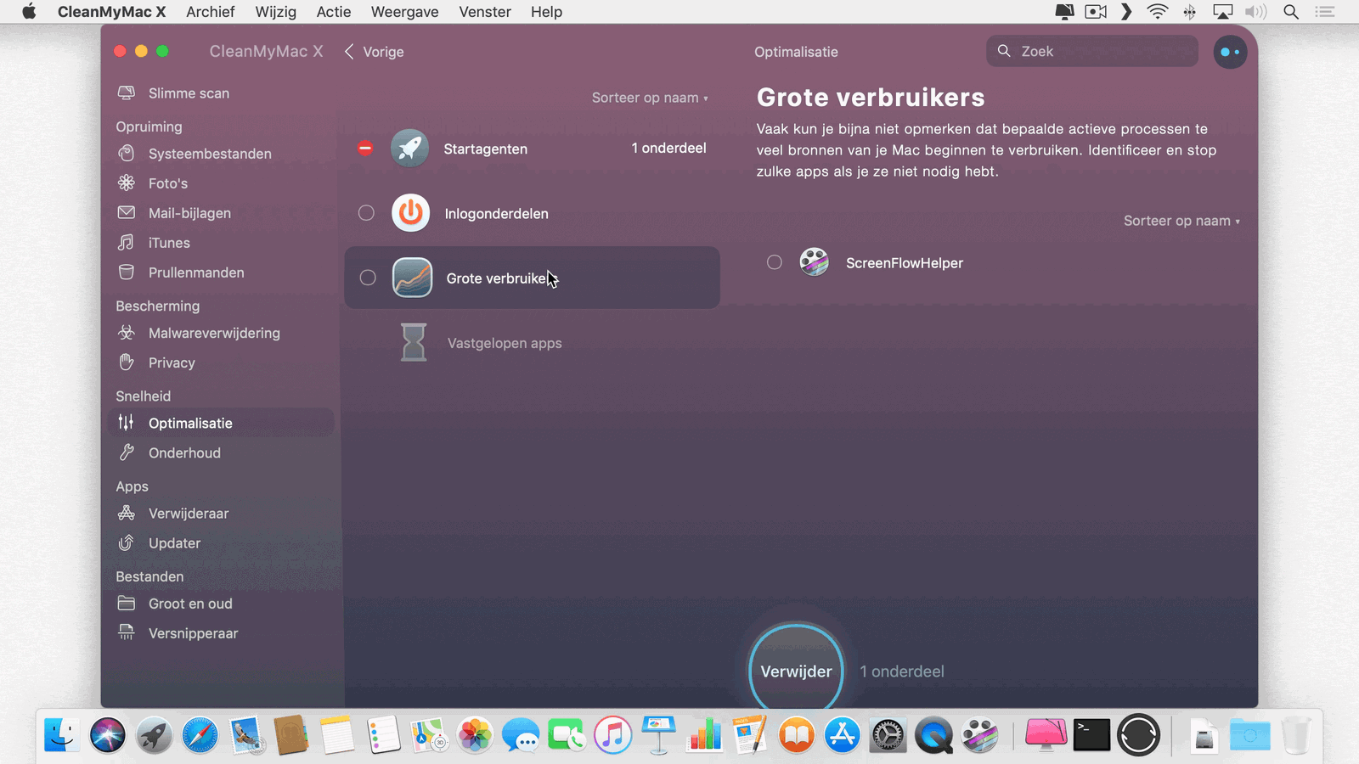This screenshot has width=1359, height=764.
Task: Open the middle list Sorteer op naam dropdown
Action: pos(650,98)
